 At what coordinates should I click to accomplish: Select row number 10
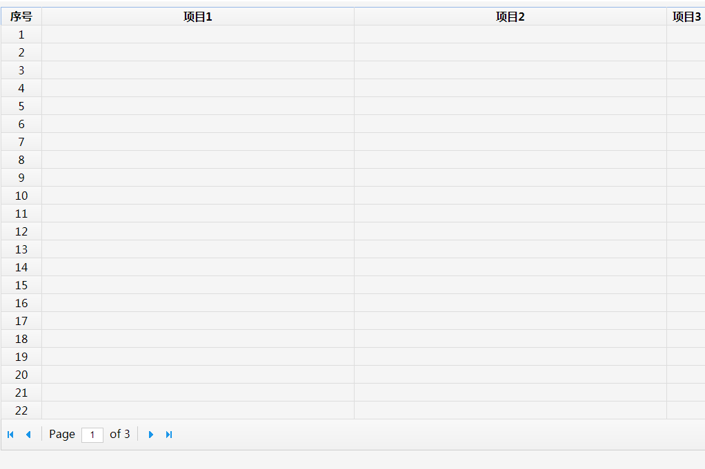coord(21,196)
